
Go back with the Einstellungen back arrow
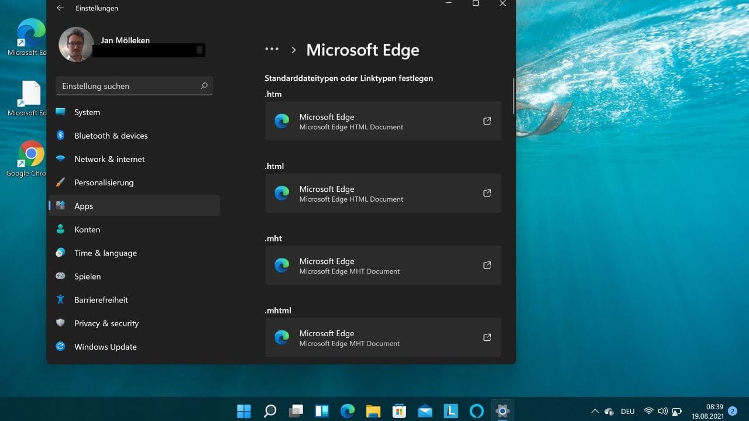(60, 8)
